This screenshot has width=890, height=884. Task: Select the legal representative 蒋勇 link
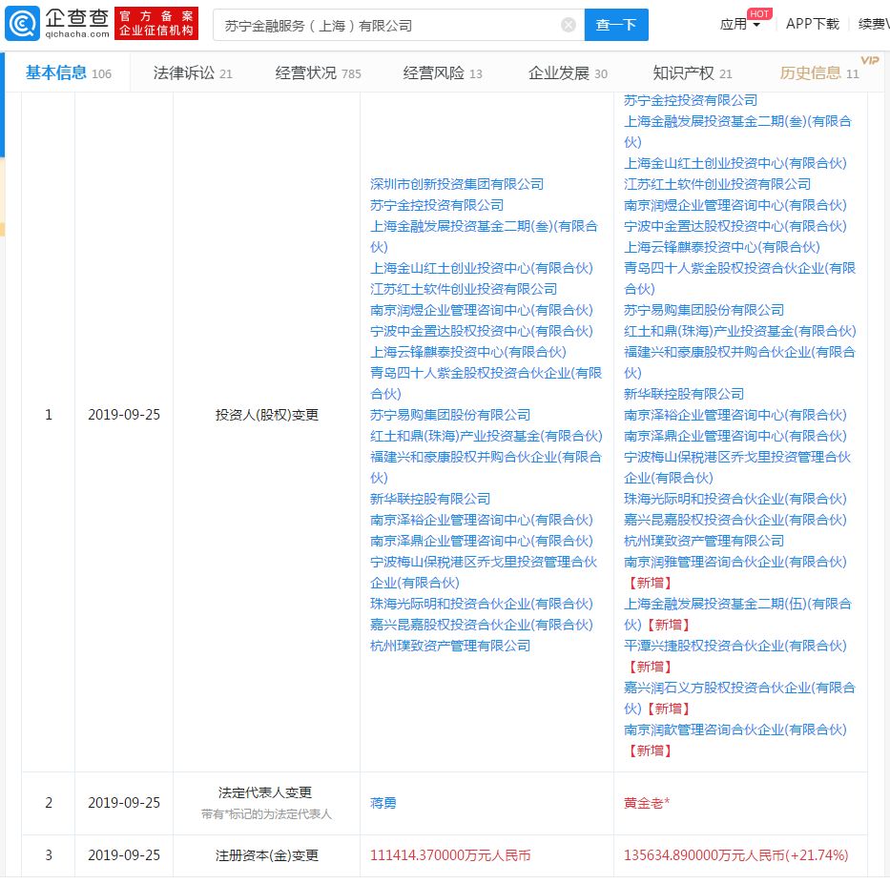(382, 802)
